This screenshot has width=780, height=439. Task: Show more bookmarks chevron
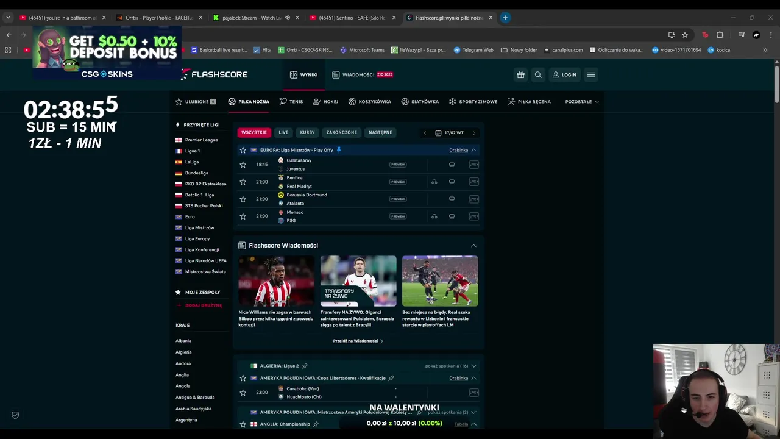pos(765,50)
